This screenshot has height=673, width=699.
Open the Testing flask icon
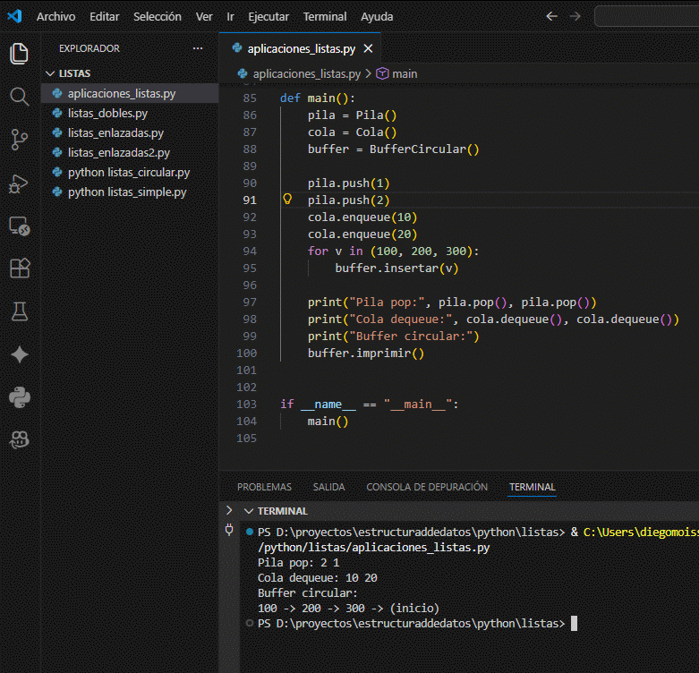pyautogui.click(x=19, y=311)
